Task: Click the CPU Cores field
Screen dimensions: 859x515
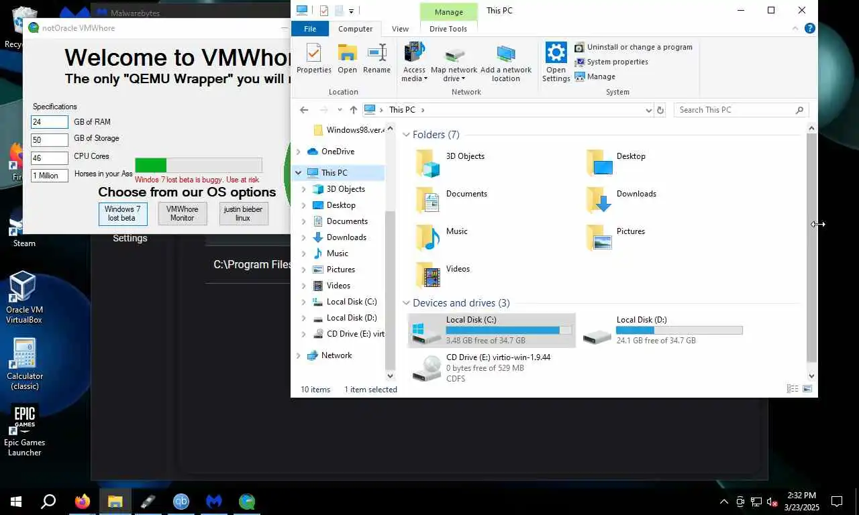Action: [x=49, y=158]
